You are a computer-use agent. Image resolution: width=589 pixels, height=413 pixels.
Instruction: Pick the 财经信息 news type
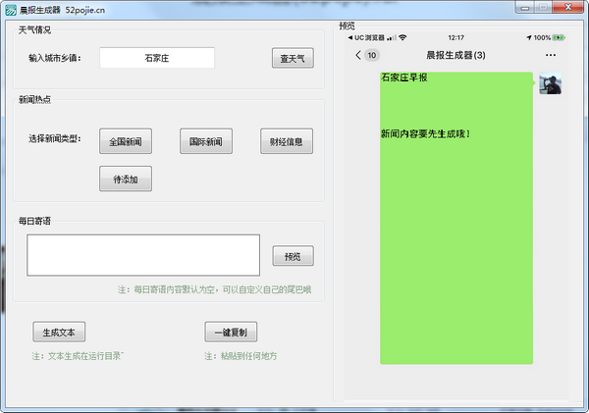[286, 142]
